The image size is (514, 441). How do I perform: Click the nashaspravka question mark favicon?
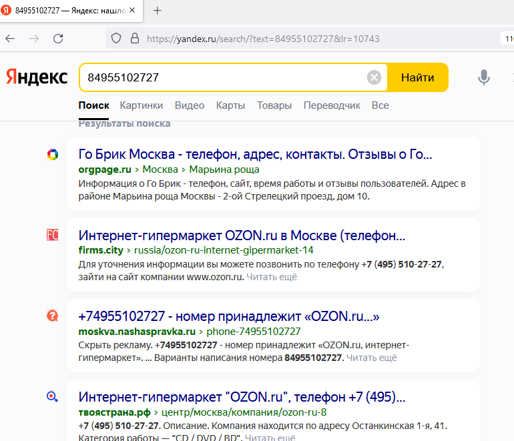(x=53, y=316)
